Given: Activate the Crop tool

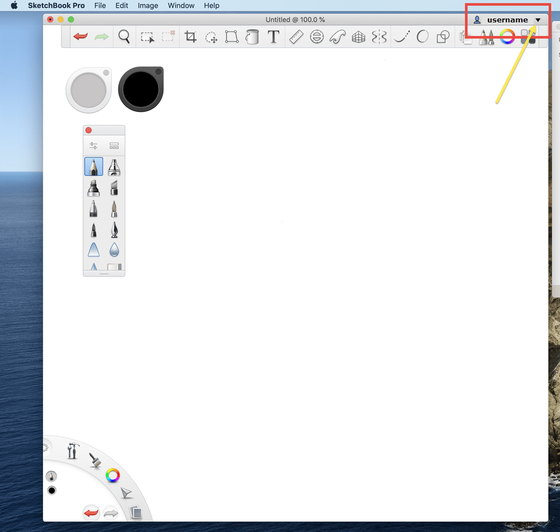Looking at the screenshot, I should pos(190,36).
